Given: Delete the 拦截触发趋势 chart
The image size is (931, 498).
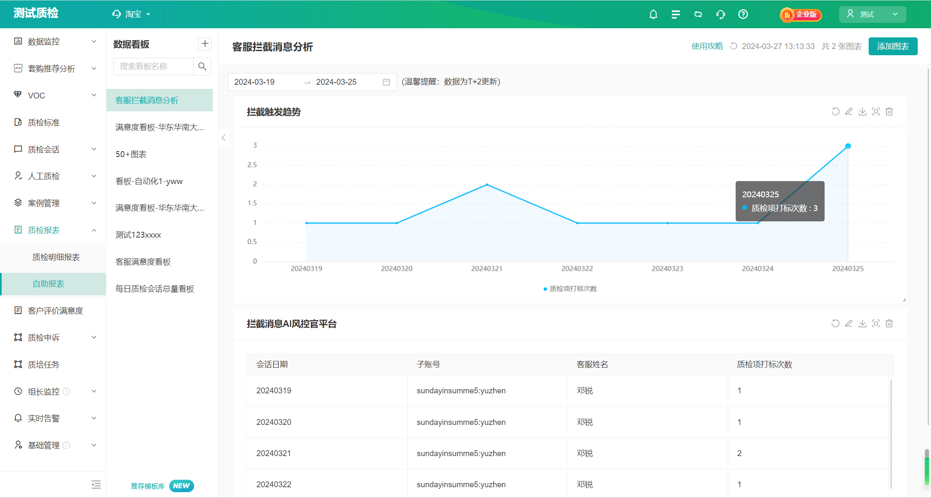Looking at the screenshot, I should [x=889, y=111].
